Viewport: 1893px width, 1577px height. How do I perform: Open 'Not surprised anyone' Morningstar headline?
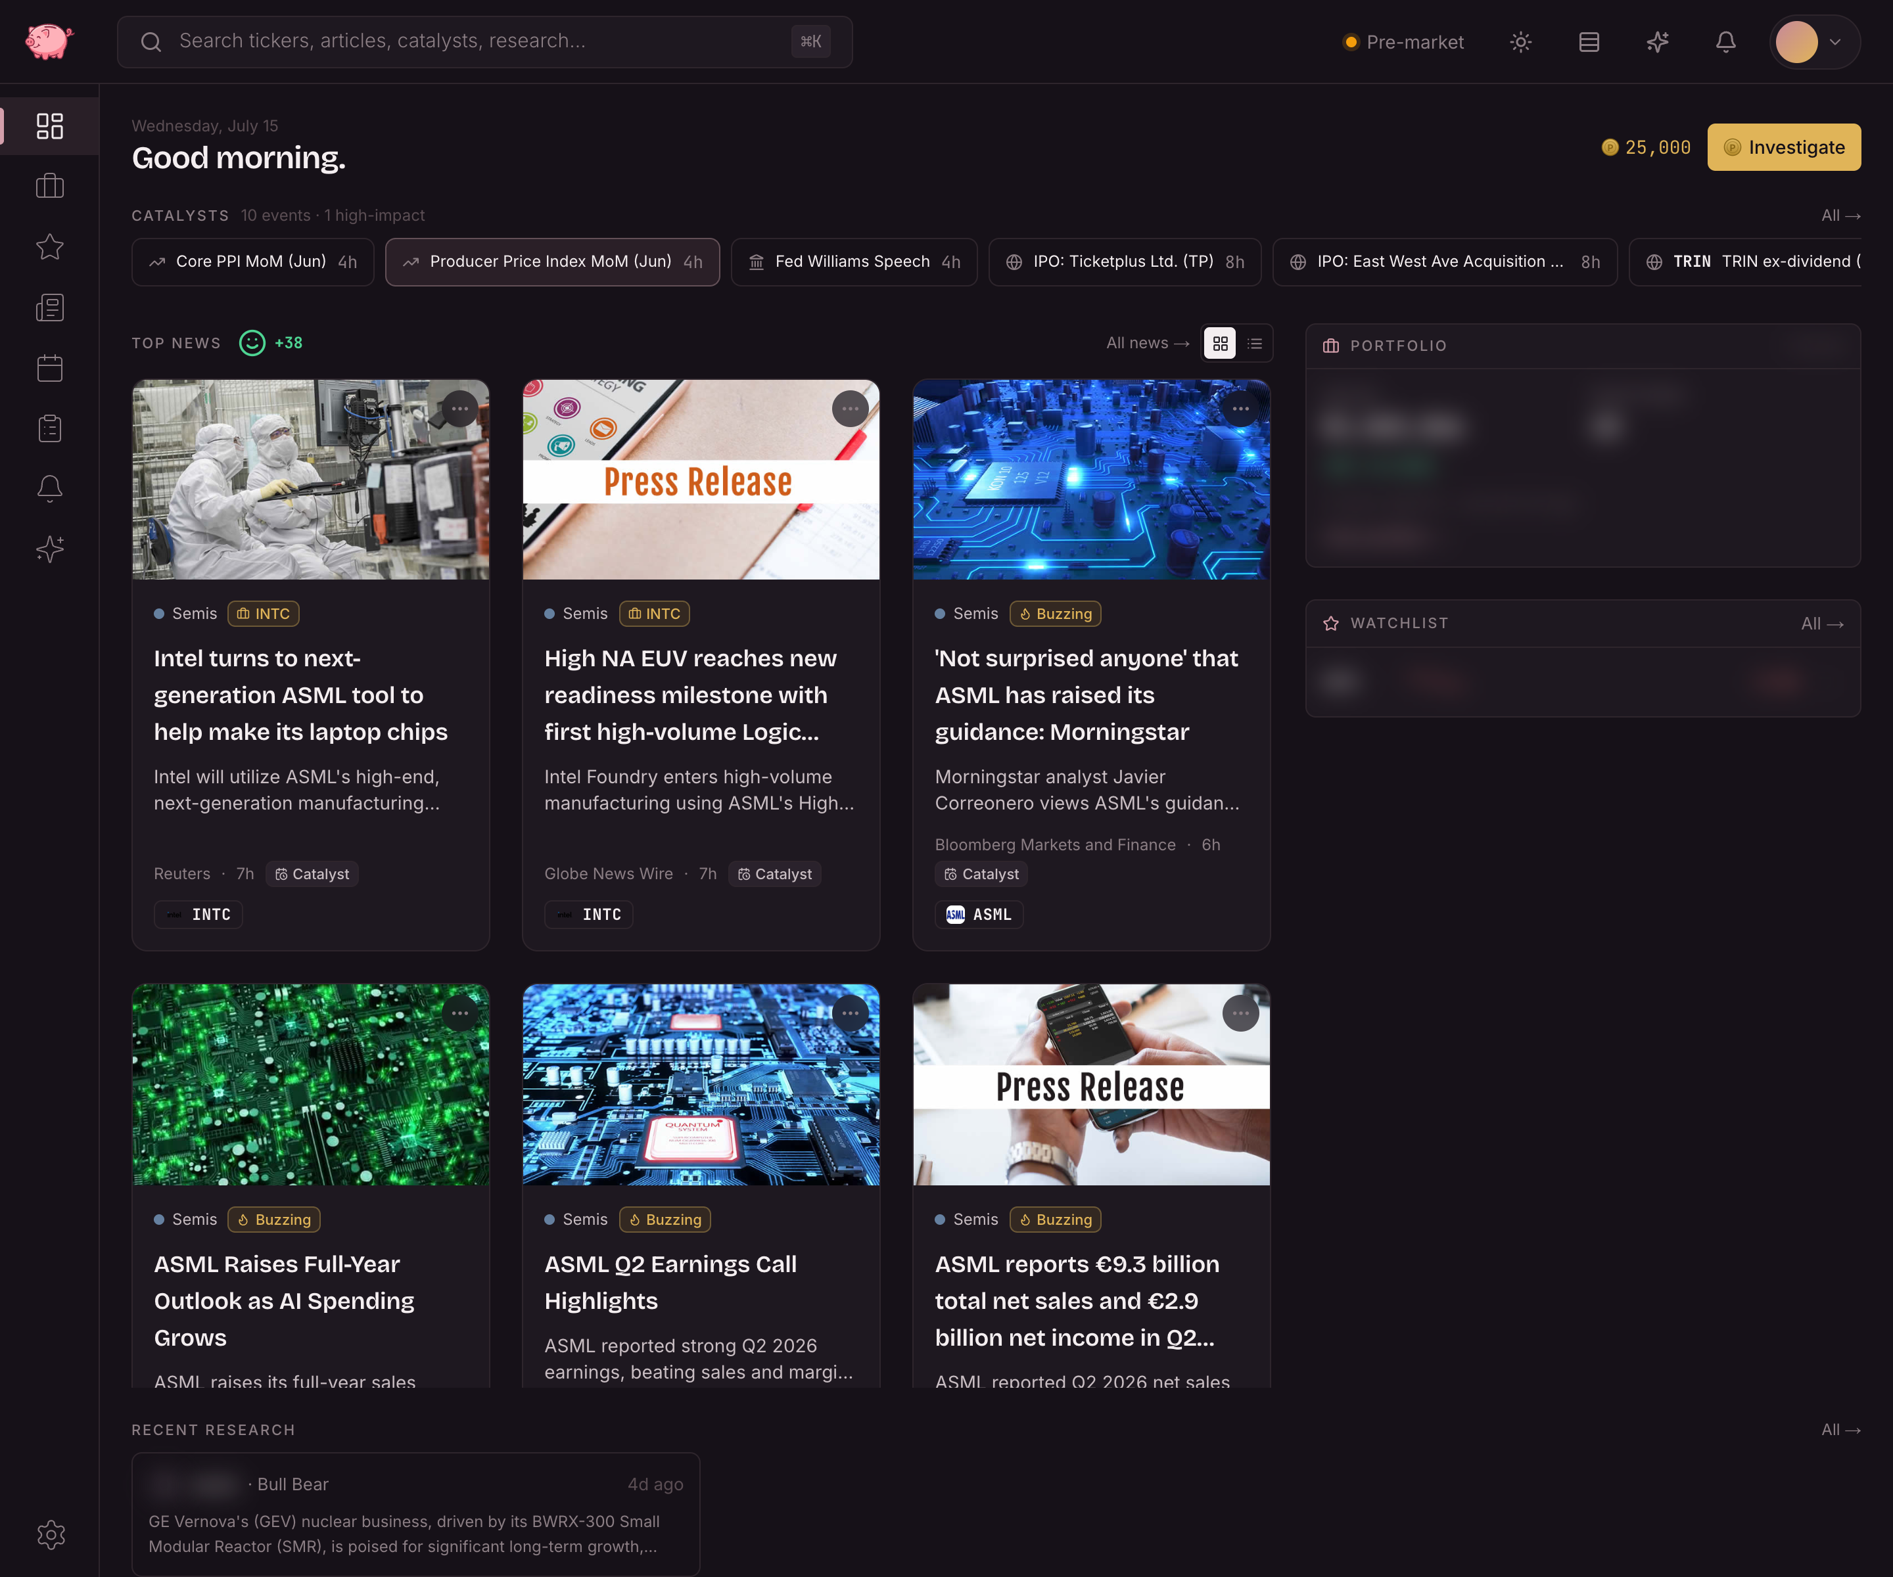pyautogui.click(x=1087, y=695)
